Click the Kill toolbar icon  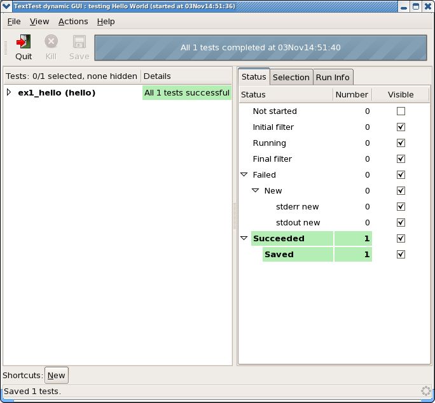point(51,41)
